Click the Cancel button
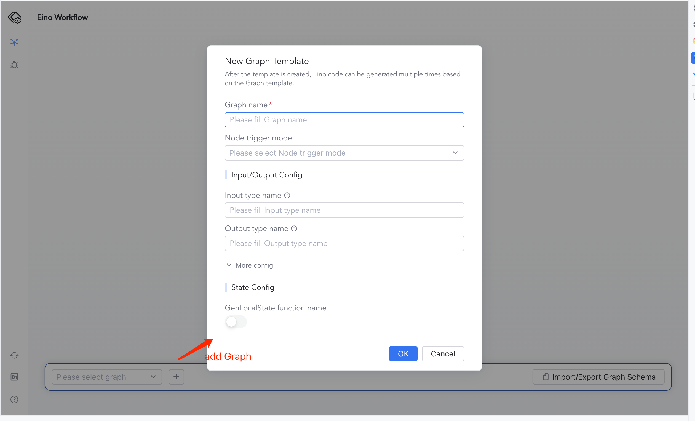 click(x=443, y=354)
